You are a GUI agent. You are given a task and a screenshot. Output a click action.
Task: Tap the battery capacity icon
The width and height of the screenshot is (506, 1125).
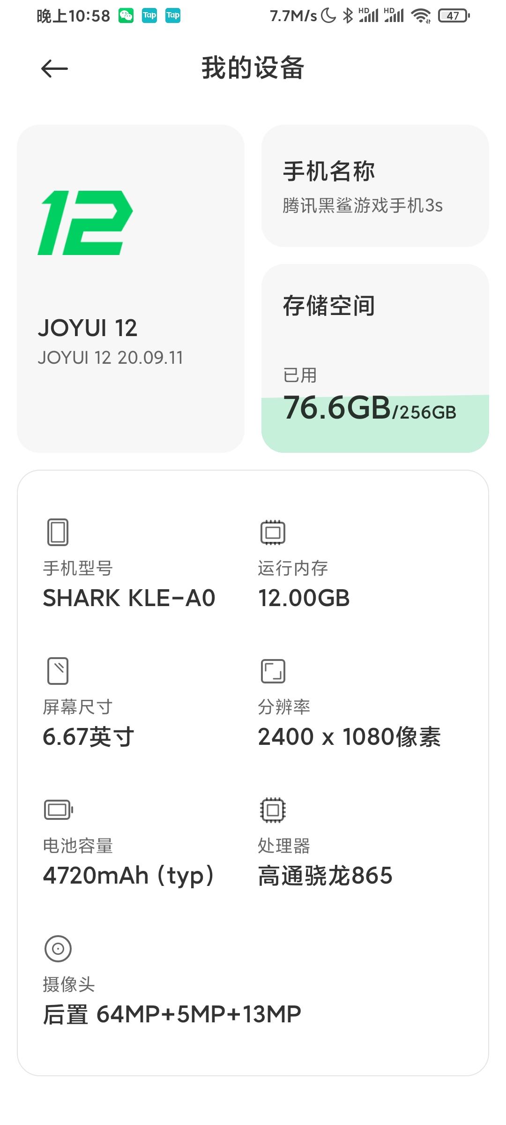tap(59, 810)
